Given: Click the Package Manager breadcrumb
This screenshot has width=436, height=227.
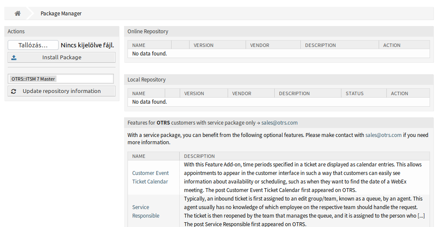Looking at the screenshot, I should (61, 13).
